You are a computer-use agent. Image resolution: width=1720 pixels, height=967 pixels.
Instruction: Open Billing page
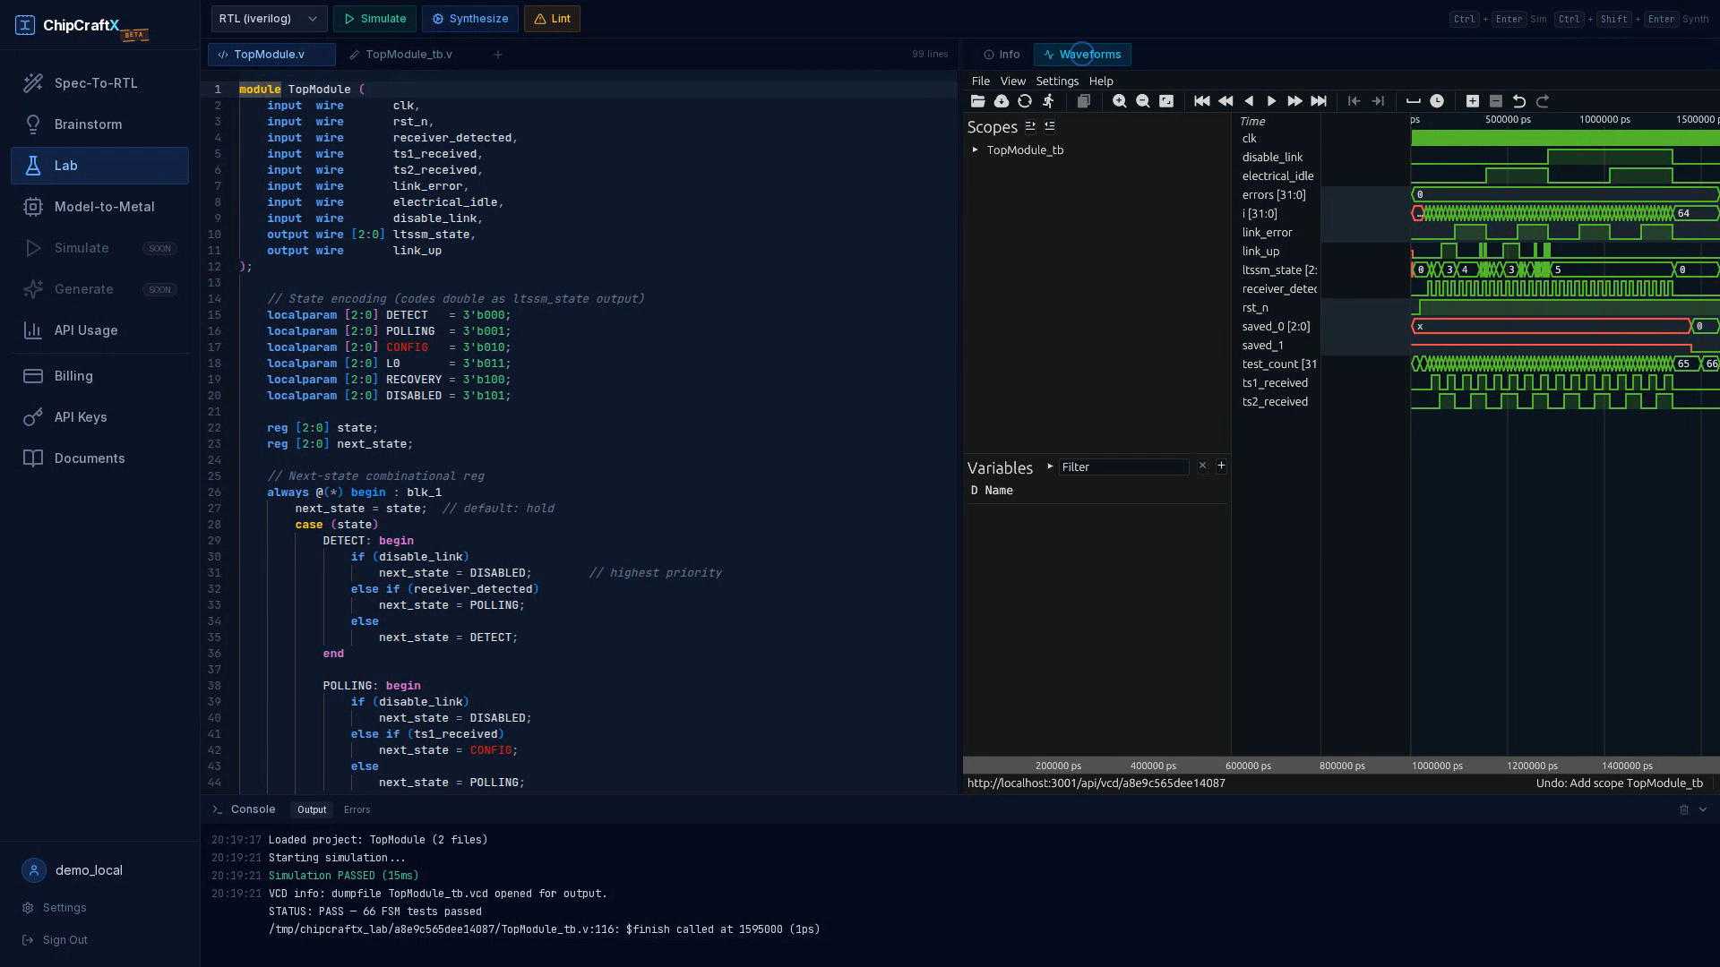tap(99, 376)
